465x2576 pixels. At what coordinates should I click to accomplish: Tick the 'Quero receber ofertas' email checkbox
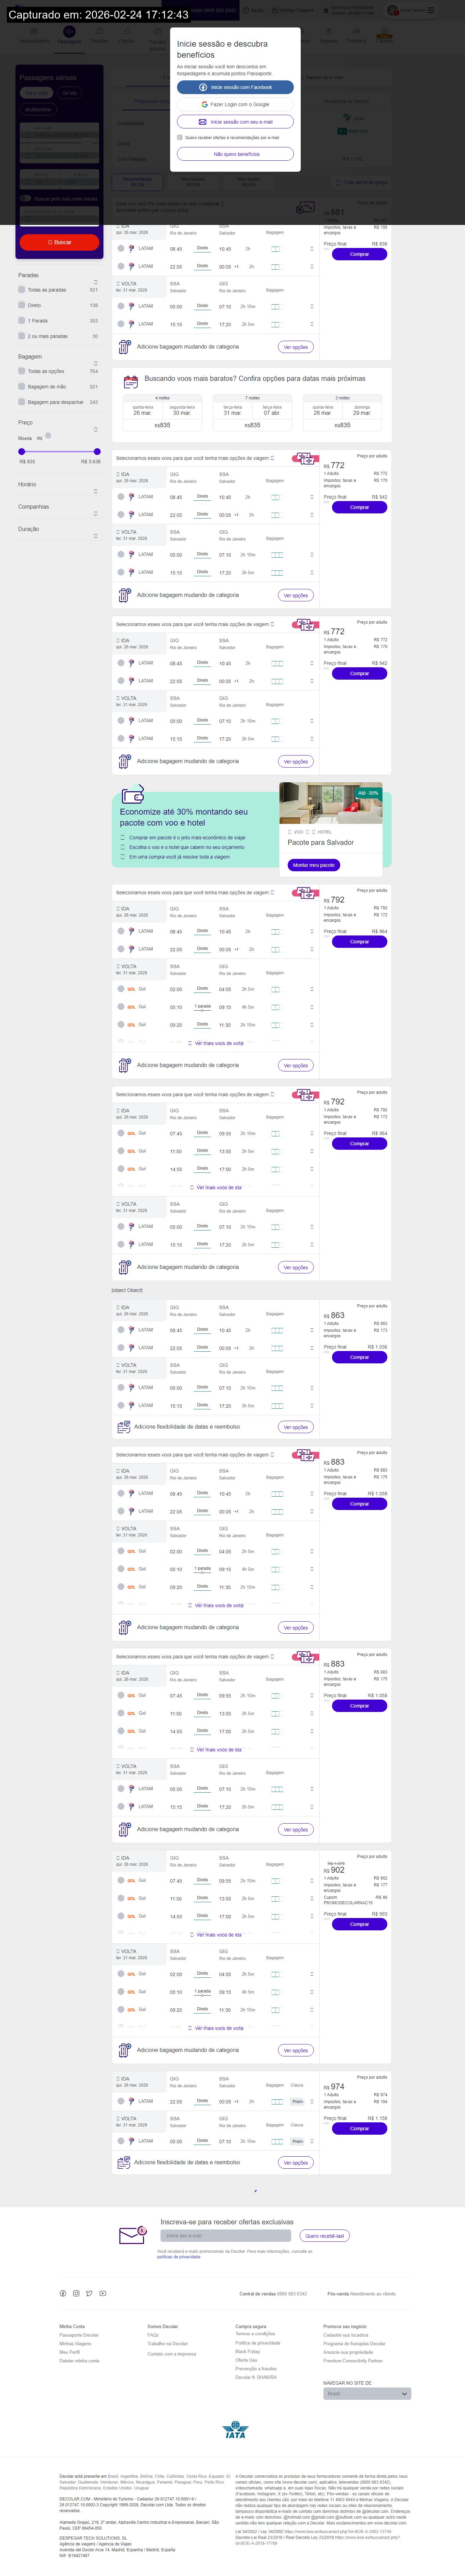click(180, 137)
